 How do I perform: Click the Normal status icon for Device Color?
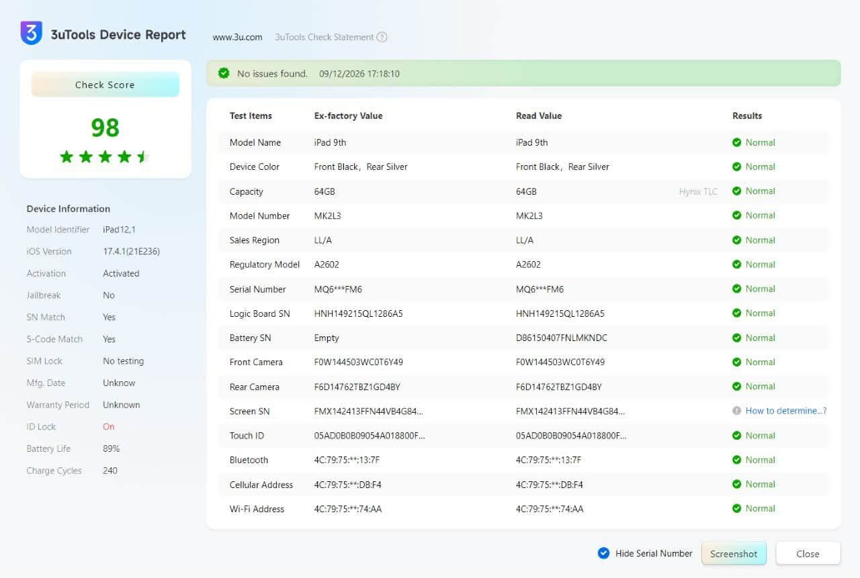pyautogui.click(x=737, y=166)
